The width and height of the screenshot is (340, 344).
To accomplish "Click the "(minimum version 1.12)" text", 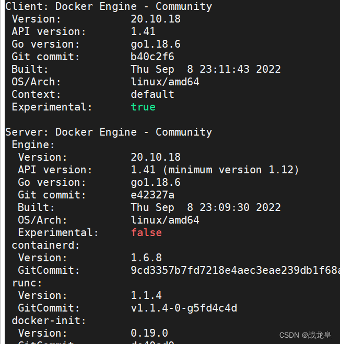I will coord(231,170).
